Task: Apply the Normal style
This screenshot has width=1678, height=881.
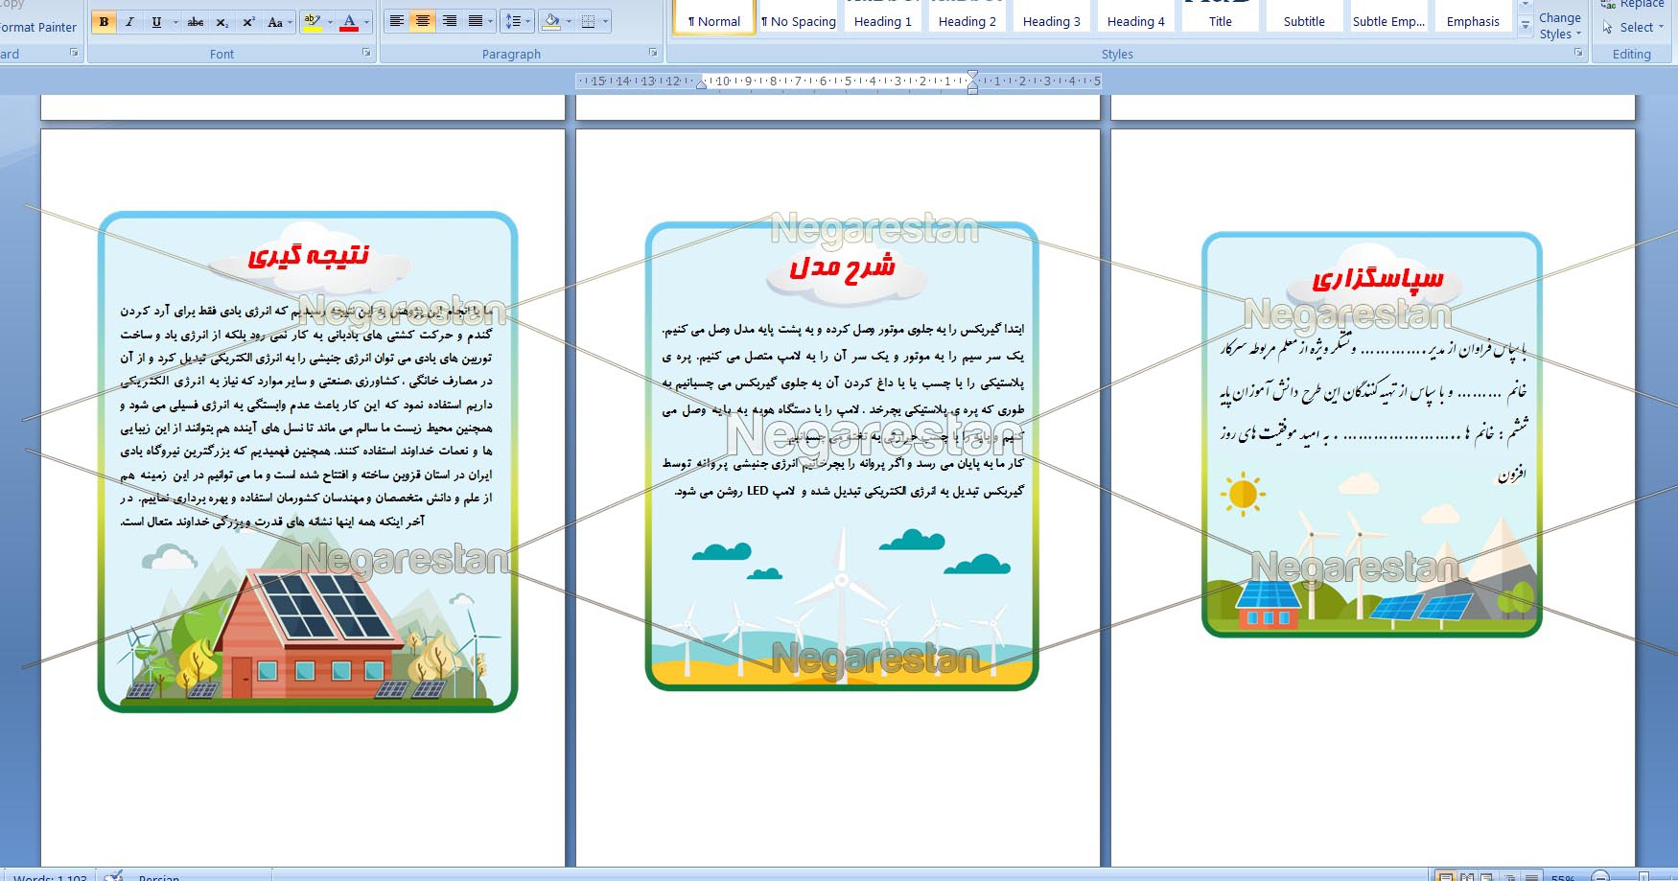Action: (x=713, y=17)
